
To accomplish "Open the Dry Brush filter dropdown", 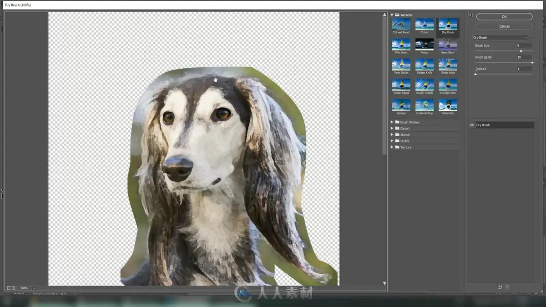I will click(500, 38).
